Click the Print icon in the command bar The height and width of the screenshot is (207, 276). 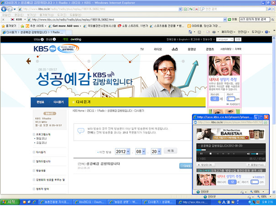click(214, 32)
